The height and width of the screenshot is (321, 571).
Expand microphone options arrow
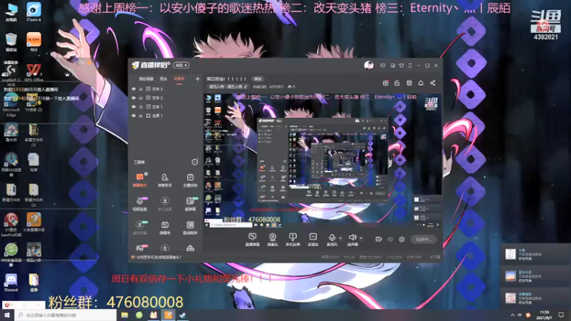pyautogui.click(x=340, y=238)
